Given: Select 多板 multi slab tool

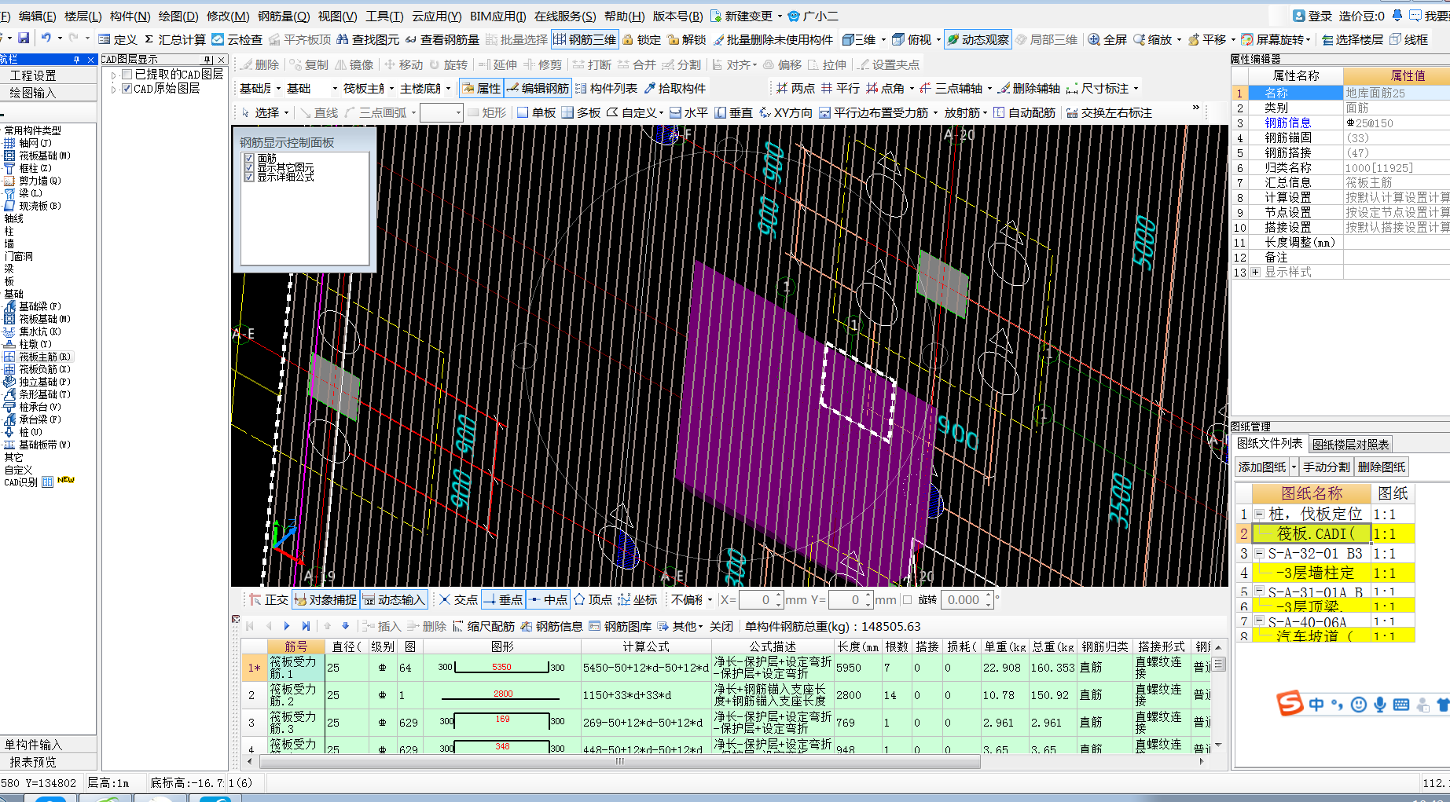Looking at the screenshot, I should point(581,112).
